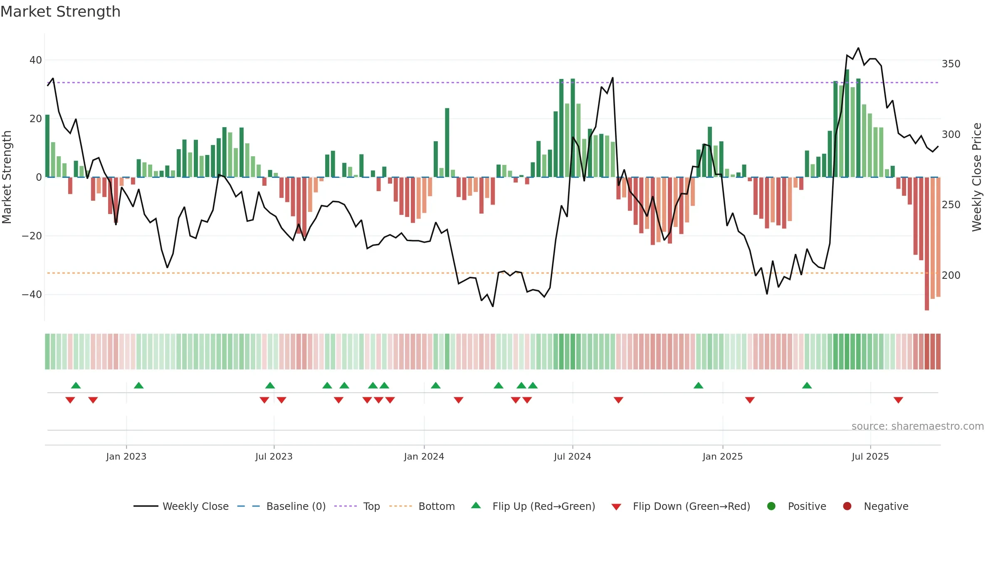The height and width of the screenshot is (561, 998).
Task: Click the 300 right-axis price label
Action: click(x=951, y=135)
